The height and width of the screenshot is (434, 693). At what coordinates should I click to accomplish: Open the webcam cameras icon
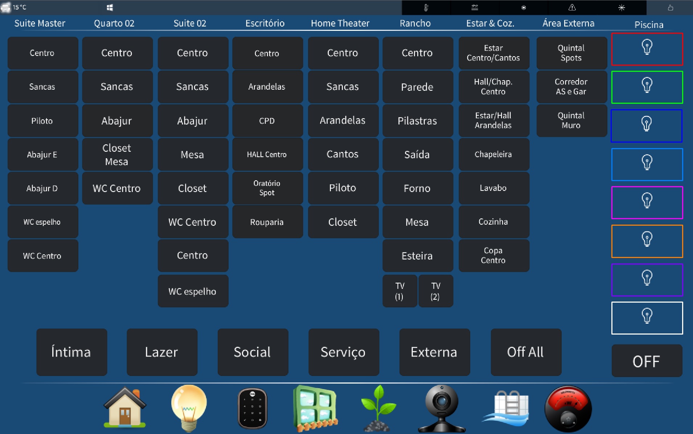(441, 408)
